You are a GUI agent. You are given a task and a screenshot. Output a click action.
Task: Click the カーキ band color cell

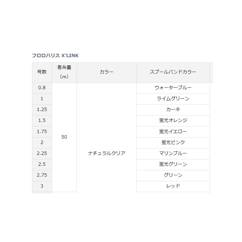(173, 110)
